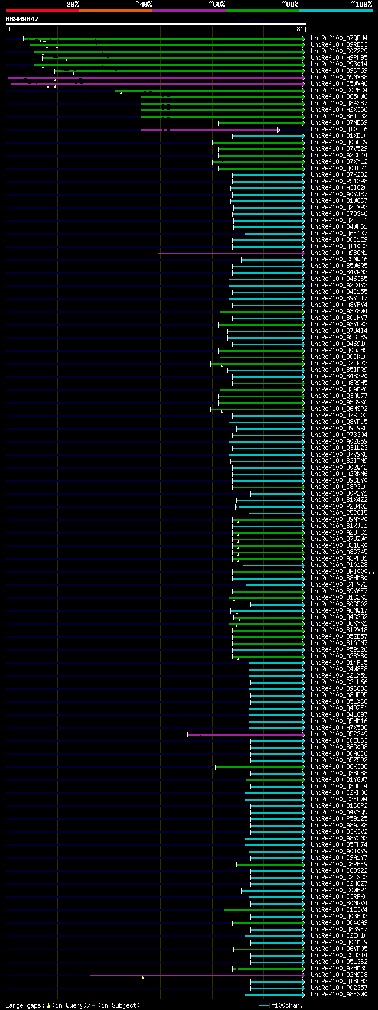The height and width of the screenshot is (1010, 378).
Task: Open hit UniRef100_Q6YR05
Action: [x=339, y=949]
